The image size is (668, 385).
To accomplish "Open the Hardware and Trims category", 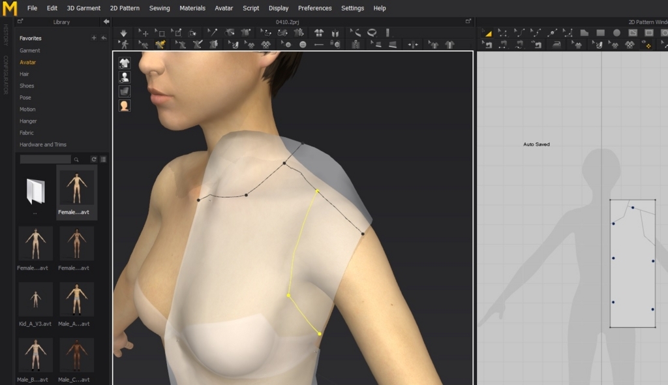I will tap(42, 144).
